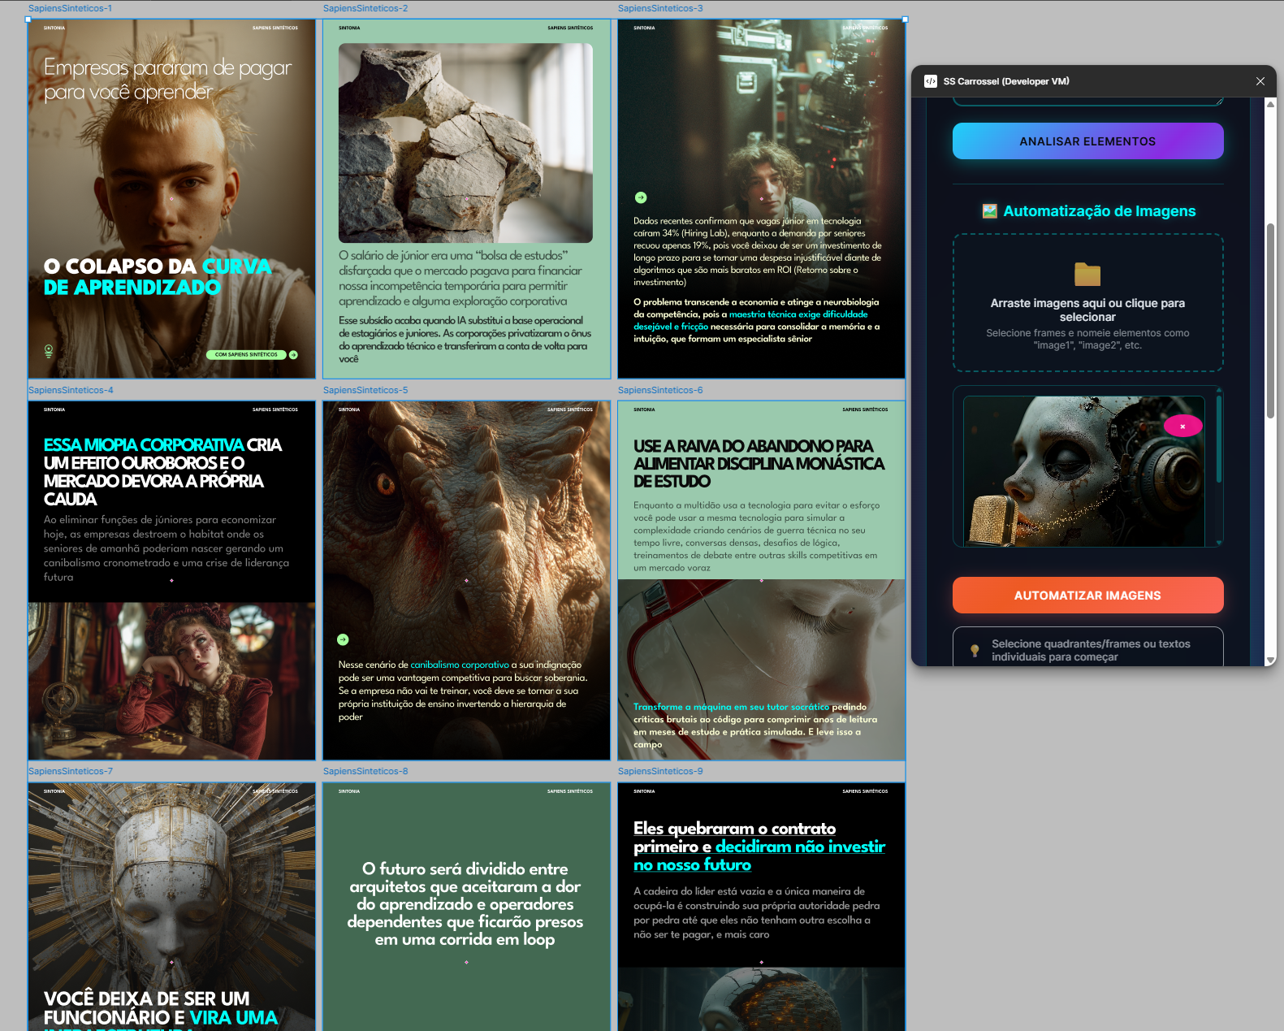Click the COM SAPIENS SINTÉTICOS pill on slide 1
Image resolution: width=1284 pixels, height=1031 pixels.
[x=246, y=355]
